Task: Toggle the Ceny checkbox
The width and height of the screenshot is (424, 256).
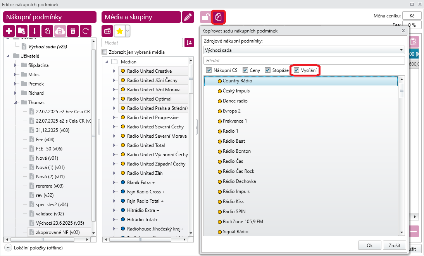Action: point(245,70)
